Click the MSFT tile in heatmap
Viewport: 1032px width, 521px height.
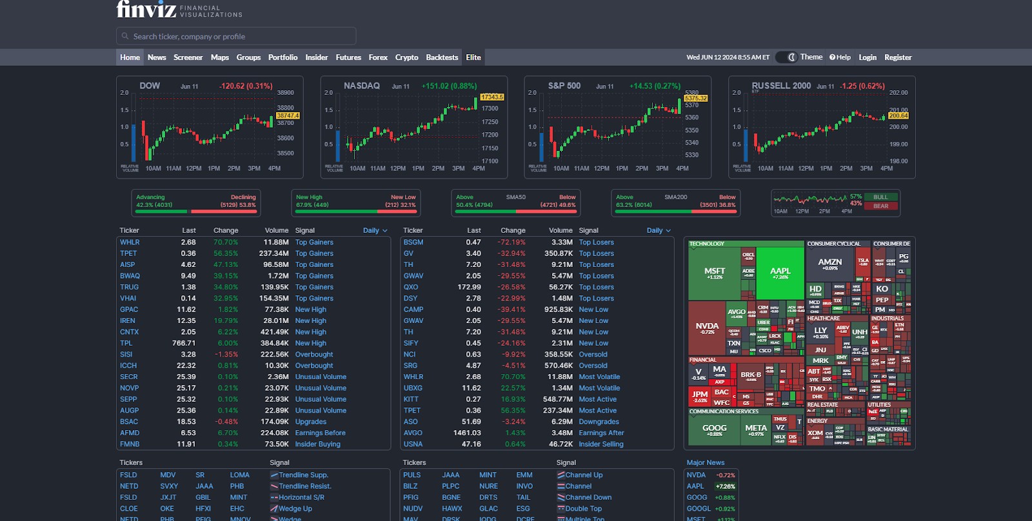click(x=715, y=273)
